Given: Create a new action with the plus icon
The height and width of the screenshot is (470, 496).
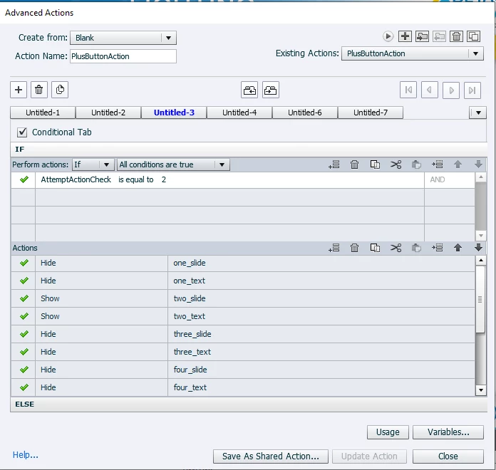Looking at the screenshot, I should click(x=405, y=36).
